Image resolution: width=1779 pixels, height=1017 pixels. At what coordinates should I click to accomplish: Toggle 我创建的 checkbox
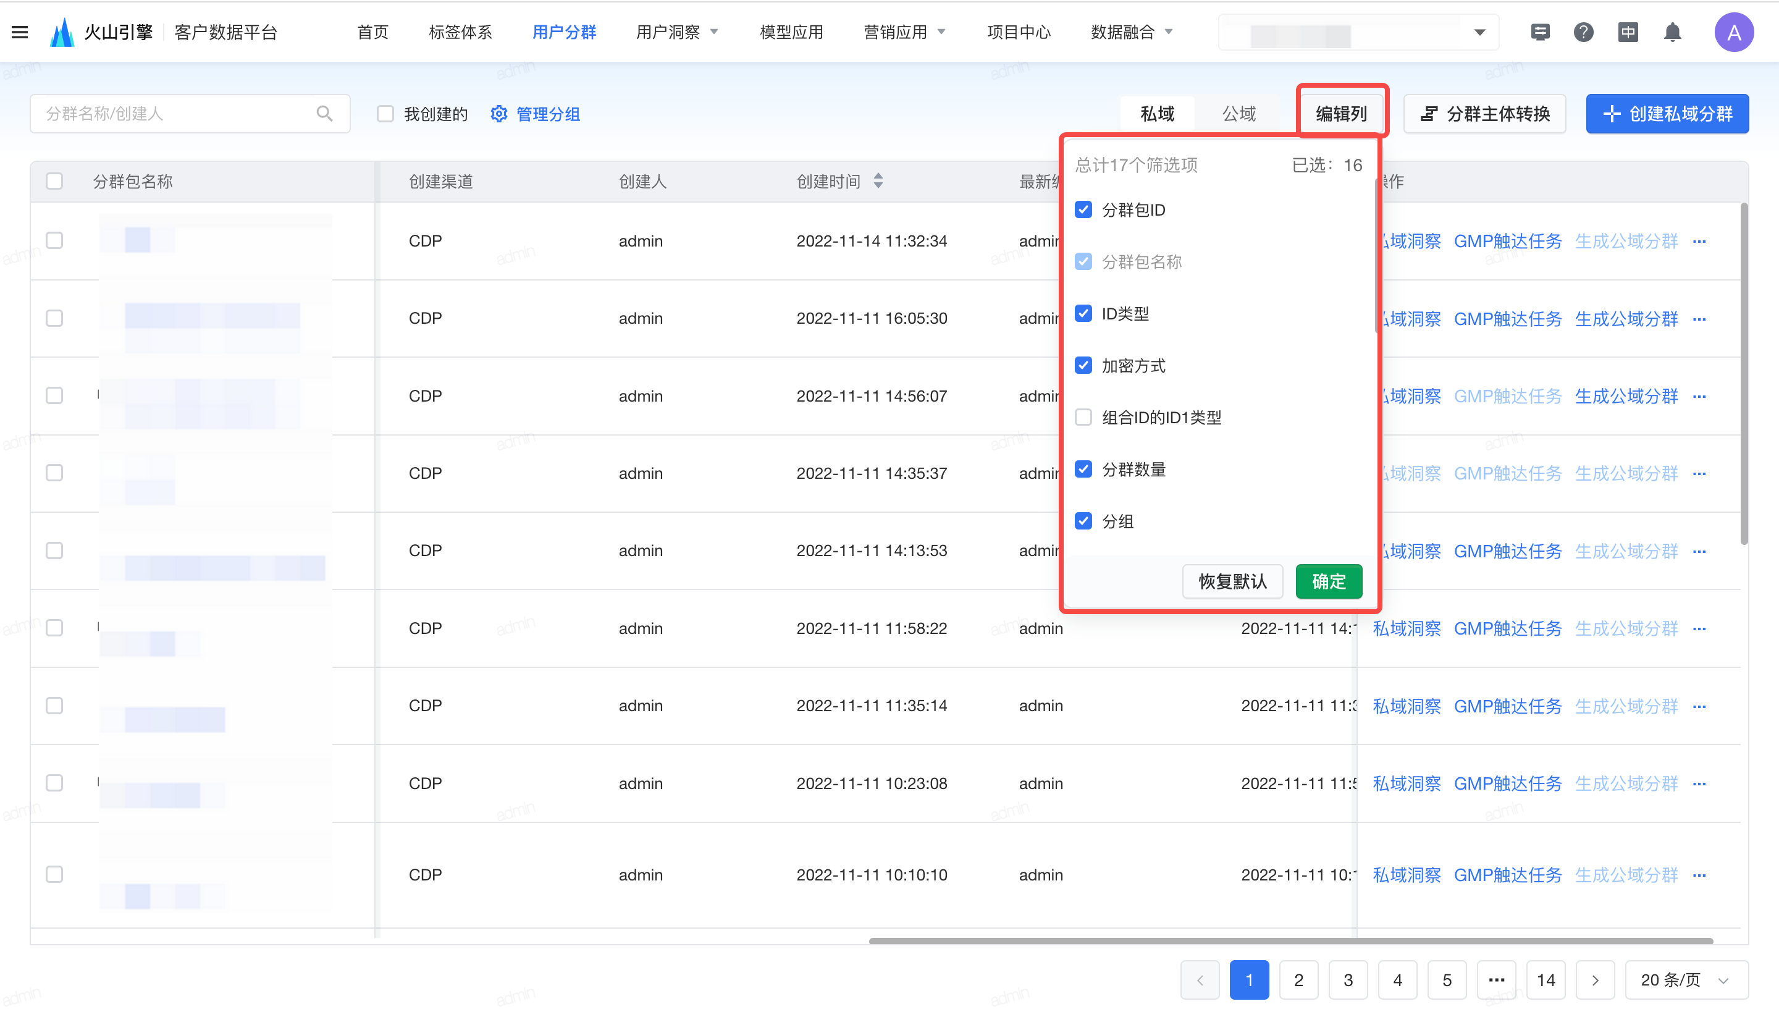click(385, 114)
